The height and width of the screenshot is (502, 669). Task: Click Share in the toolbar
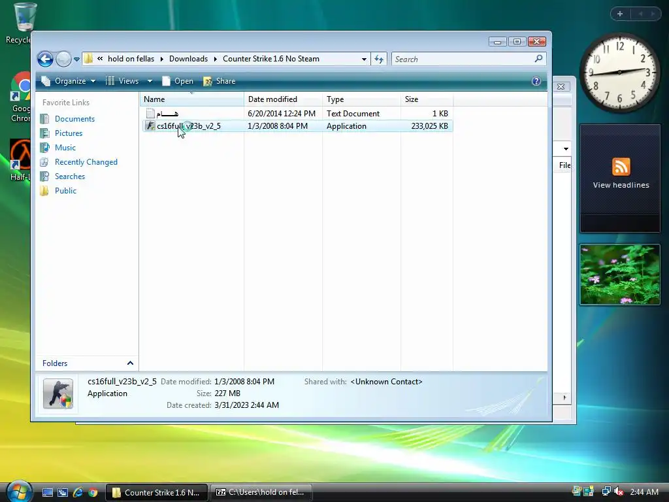pyautogui.click(x=220, y=81)
